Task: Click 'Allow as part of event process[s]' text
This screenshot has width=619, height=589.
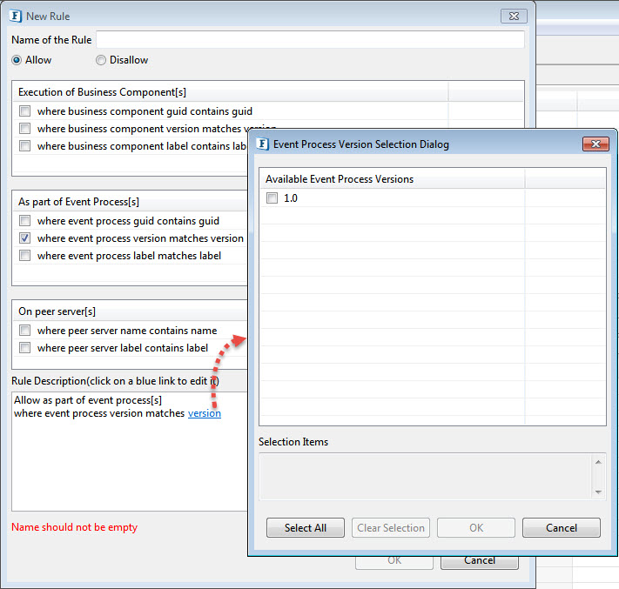Action: point(88,400)
